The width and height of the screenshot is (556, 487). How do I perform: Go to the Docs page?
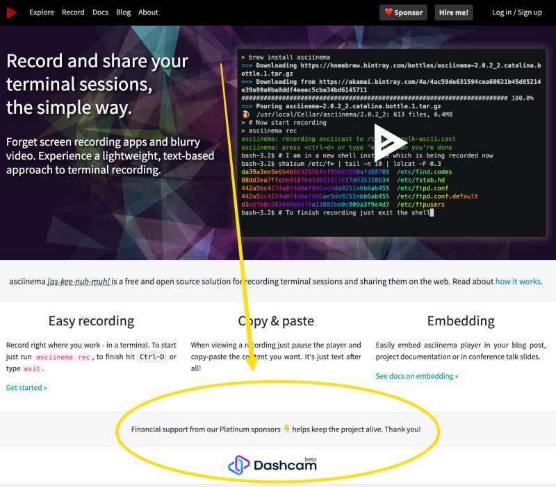coord(100,12)
